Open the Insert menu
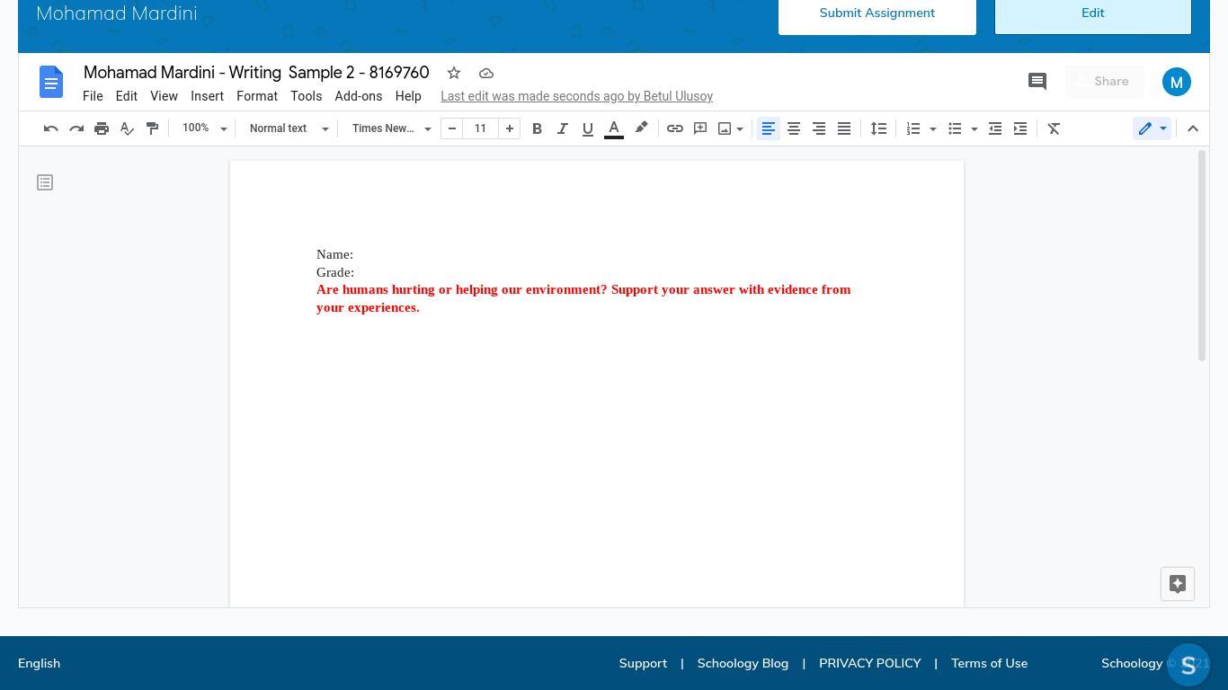Viewport: 1228px width, 690px height. [x=207, y=96]
